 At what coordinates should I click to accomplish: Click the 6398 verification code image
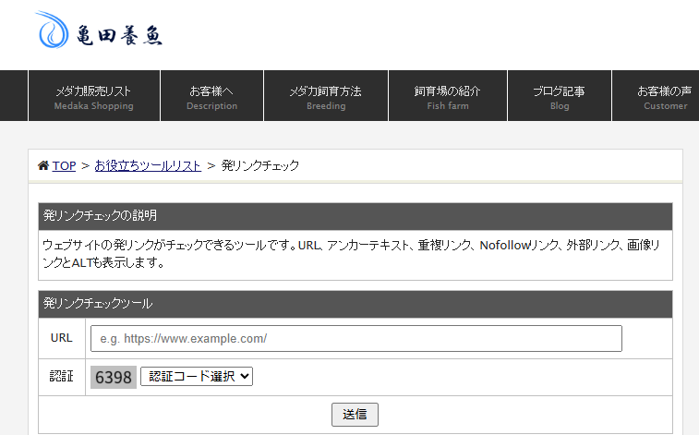coord(113,377)
